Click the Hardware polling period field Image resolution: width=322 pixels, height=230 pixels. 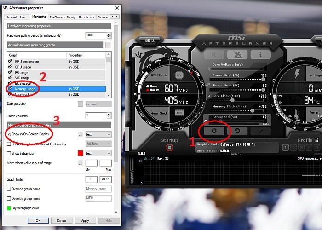[96, 35]
